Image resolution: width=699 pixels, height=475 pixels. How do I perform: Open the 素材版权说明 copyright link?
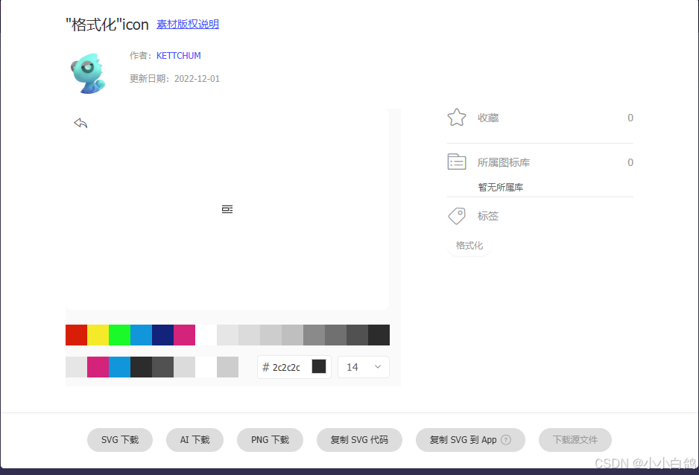click(x=188, y=24)
